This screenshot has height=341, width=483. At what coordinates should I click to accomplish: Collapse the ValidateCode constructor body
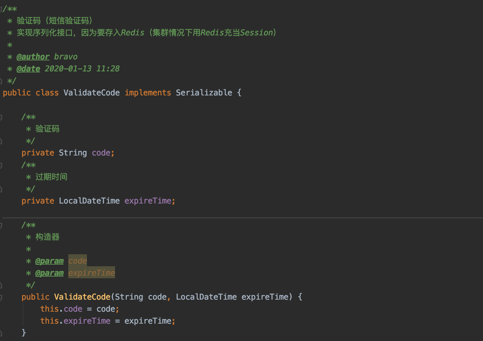point(1,297)
